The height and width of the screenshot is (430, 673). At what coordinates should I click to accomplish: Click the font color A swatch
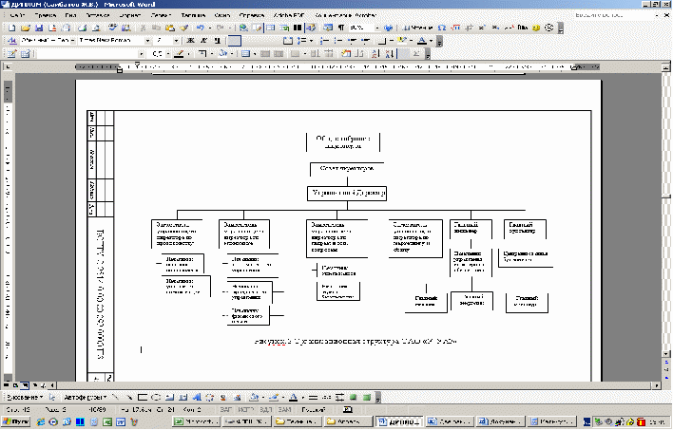tap(422, 41)
